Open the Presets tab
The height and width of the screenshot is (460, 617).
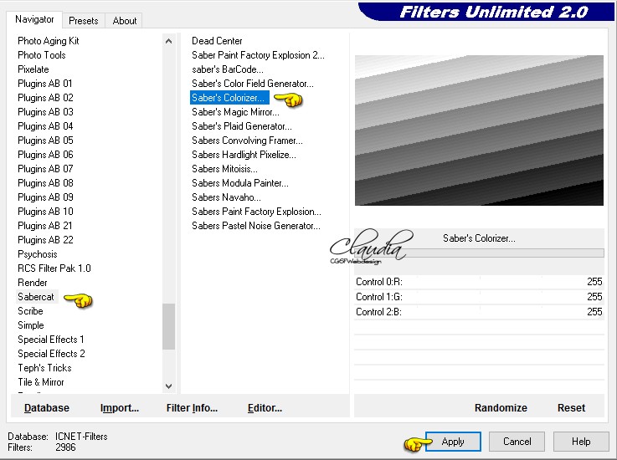pyautogui.click(x=84, y=21)
